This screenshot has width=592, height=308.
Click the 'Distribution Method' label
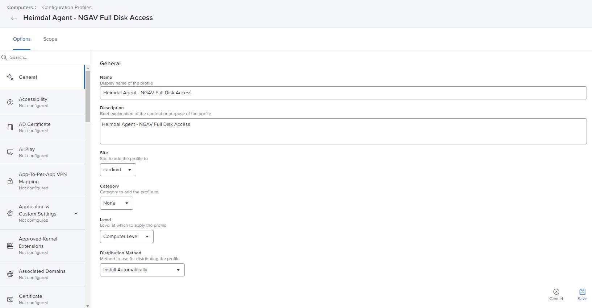coord(121,253)
